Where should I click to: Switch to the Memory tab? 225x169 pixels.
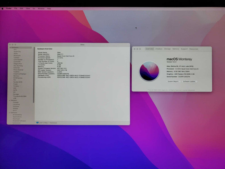[176, 49]
